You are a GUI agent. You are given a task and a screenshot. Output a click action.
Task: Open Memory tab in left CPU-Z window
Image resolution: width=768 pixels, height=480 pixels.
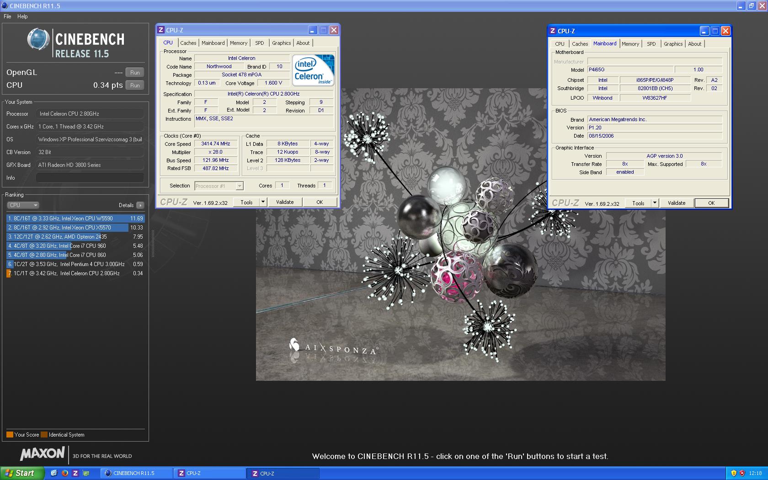(x=239, y=43)
